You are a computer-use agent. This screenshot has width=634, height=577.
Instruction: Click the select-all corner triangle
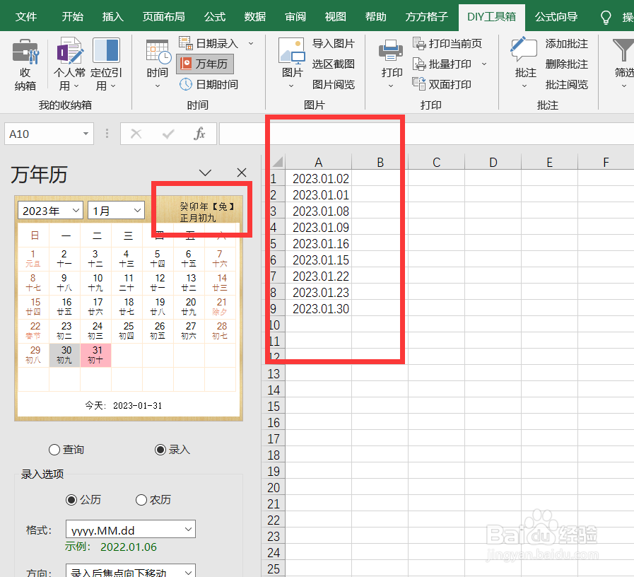coord(277,162)
